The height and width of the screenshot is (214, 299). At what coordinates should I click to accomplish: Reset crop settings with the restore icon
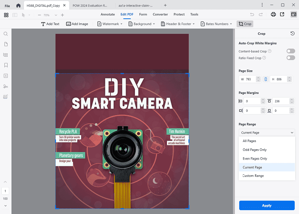[292, 34]
